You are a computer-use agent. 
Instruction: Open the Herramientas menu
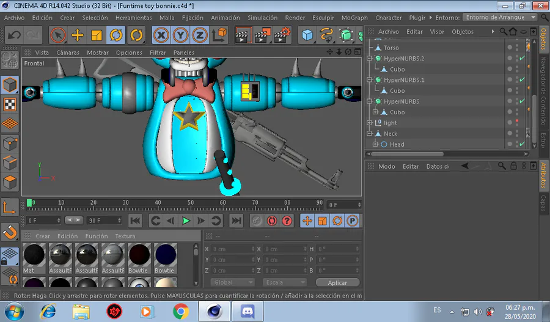point(134,18)
